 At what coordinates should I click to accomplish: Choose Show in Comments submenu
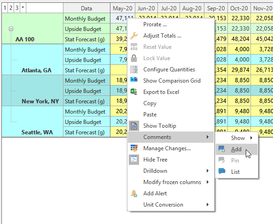coord(237,138)
